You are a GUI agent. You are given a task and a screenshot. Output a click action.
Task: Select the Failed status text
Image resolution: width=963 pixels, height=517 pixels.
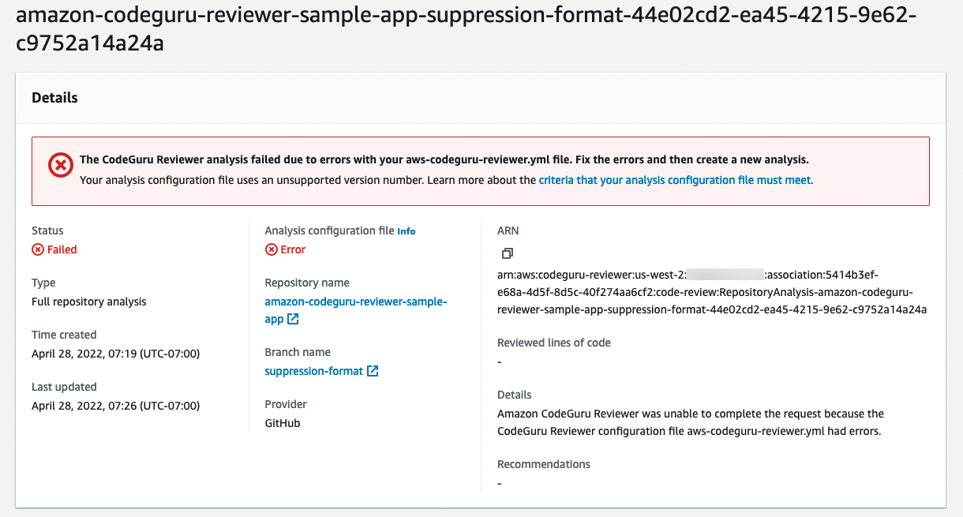tap(60, 249)
